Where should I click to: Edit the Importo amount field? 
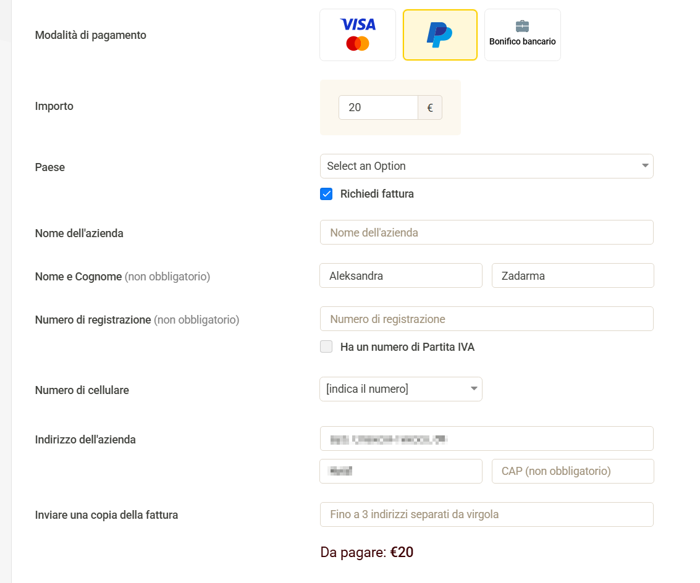point(377,107)
